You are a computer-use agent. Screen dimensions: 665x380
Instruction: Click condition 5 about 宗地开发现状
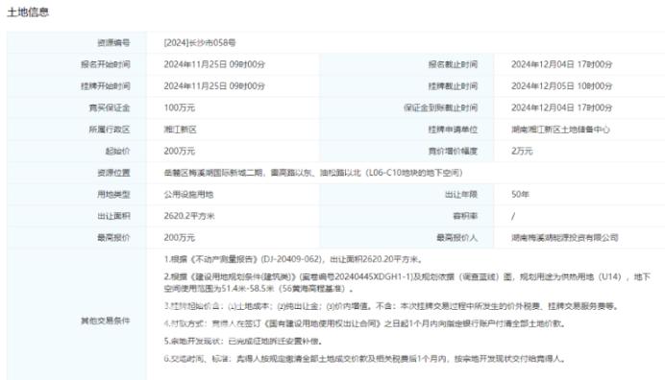244,341
